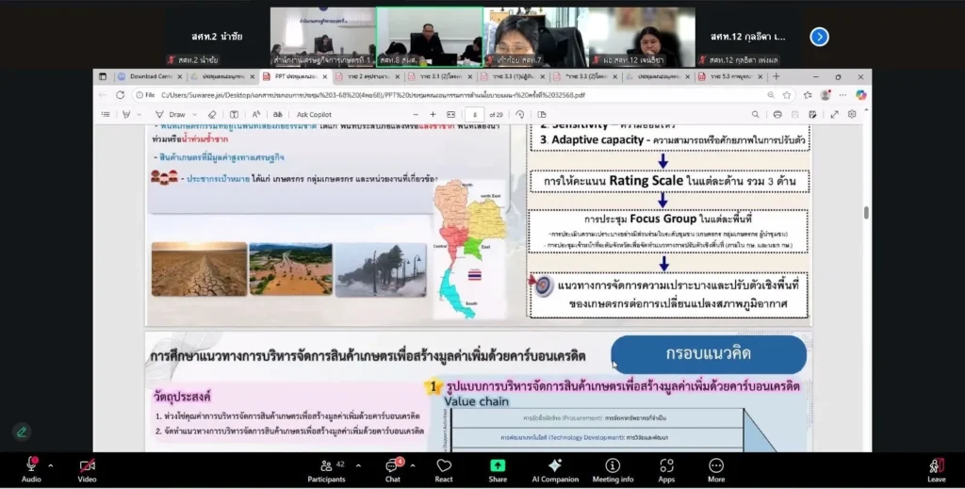
Task: Expand the arrow next to Participants
Action: click(x=357, y=465)
